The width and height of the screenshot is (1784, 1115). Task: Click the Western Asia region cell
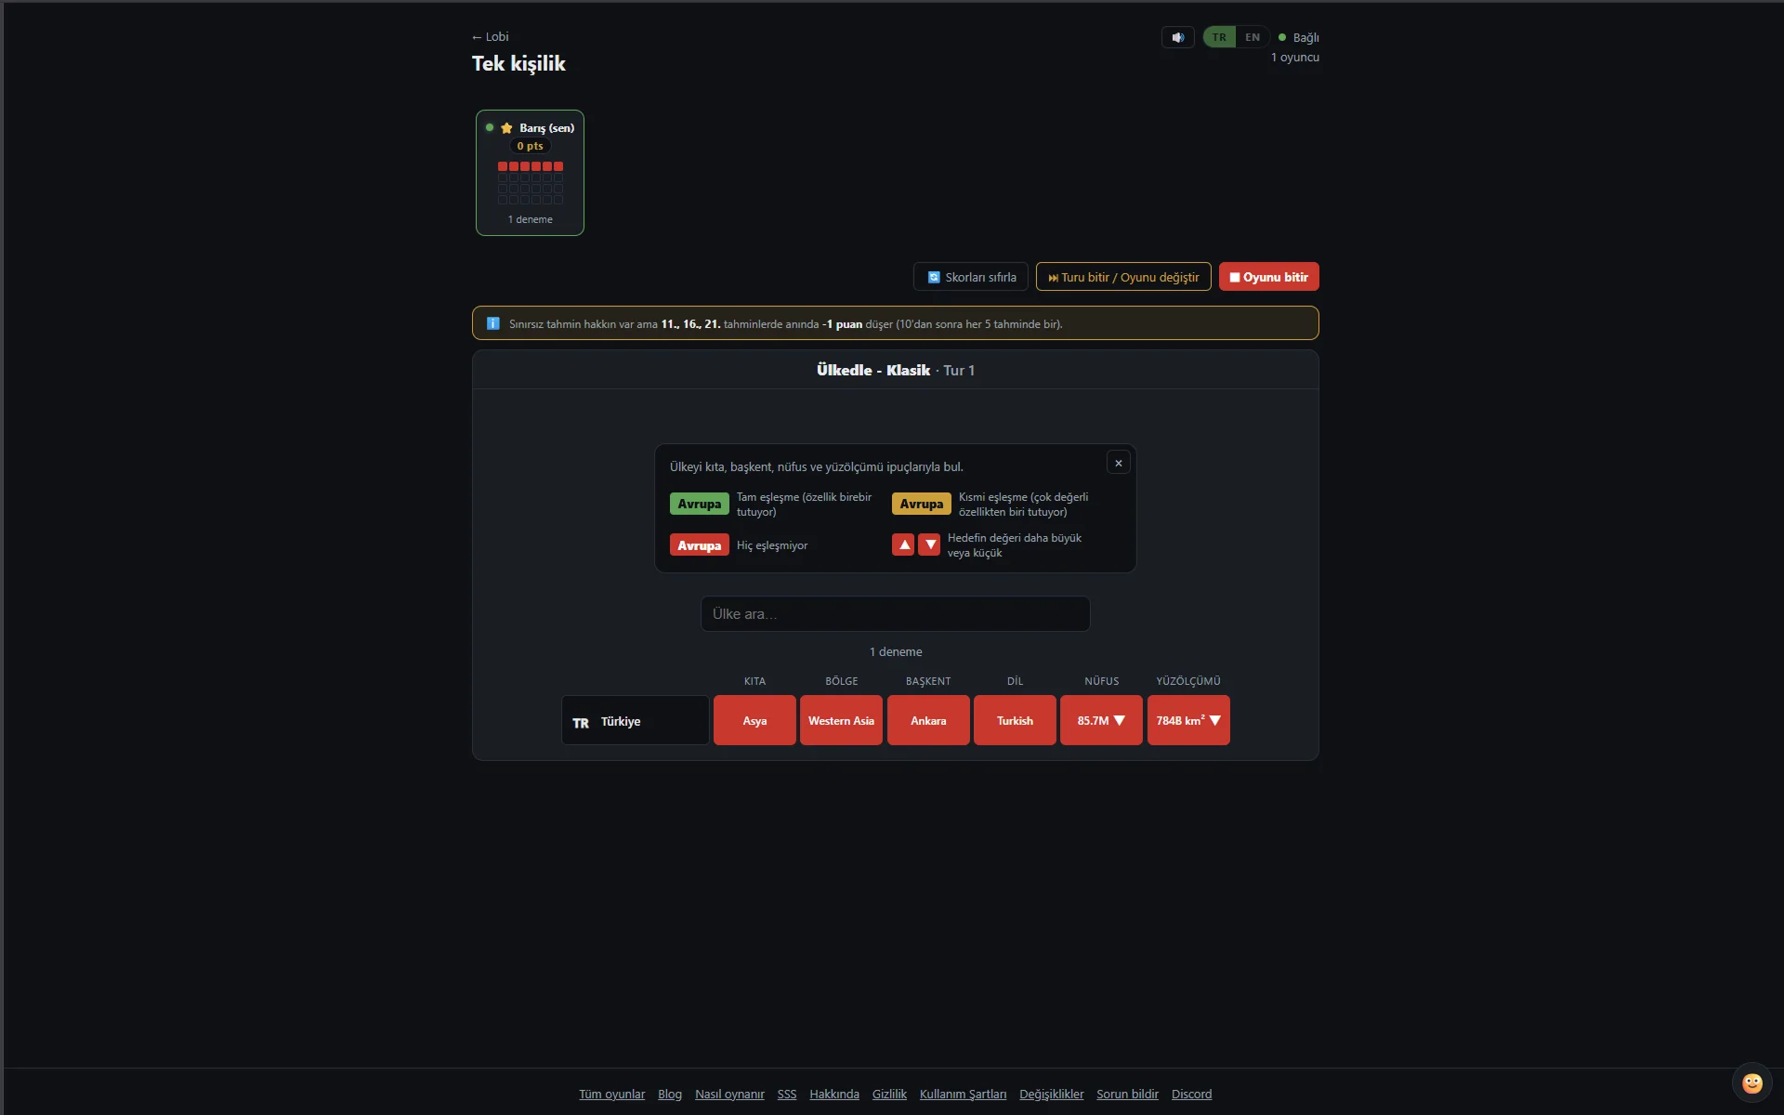[x=841, y=721]
